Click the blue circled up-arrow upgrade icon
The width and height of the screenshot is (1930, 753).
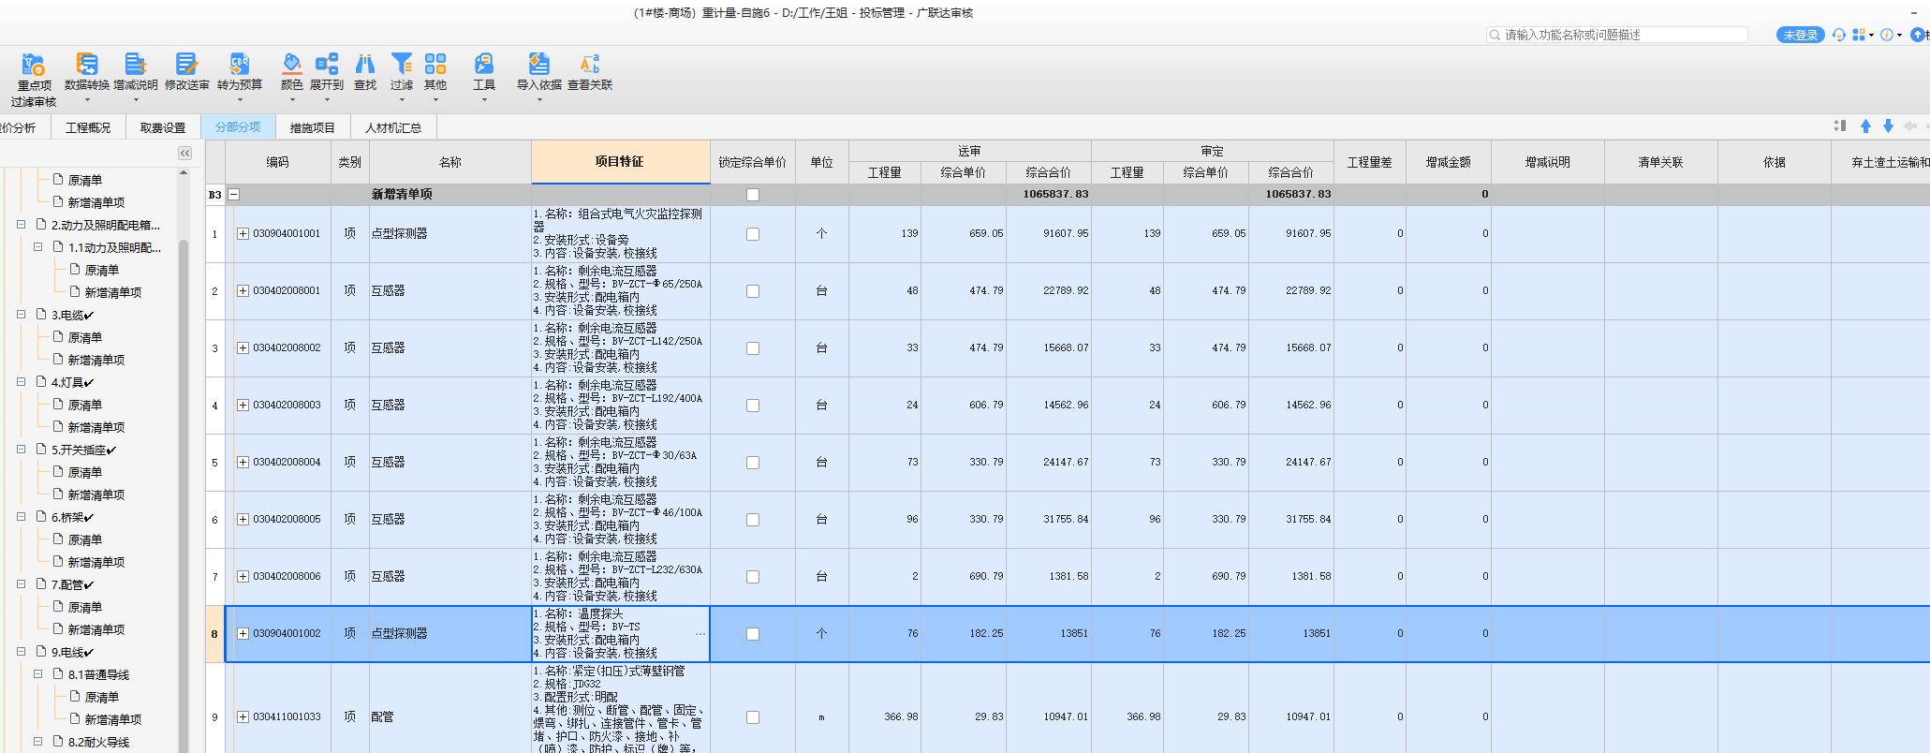[1918, 35]
